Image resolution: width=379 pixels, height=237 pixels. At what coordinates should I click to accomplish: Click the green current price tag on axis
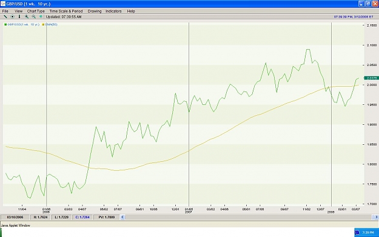[371, 78]
